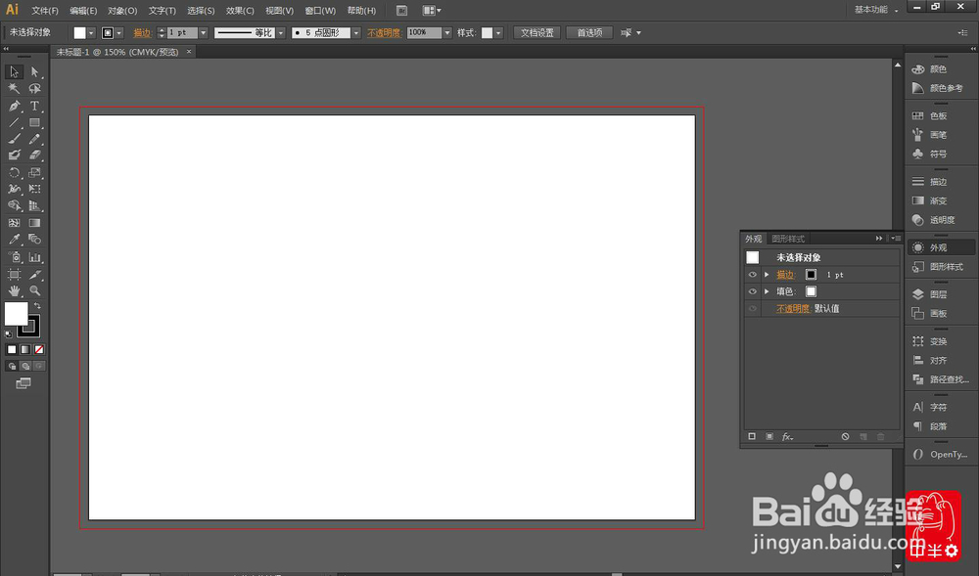Viewport: 979px width, 576px height.
Task: Open the 基本功能 workspace switcher
Action: [875, 10]
